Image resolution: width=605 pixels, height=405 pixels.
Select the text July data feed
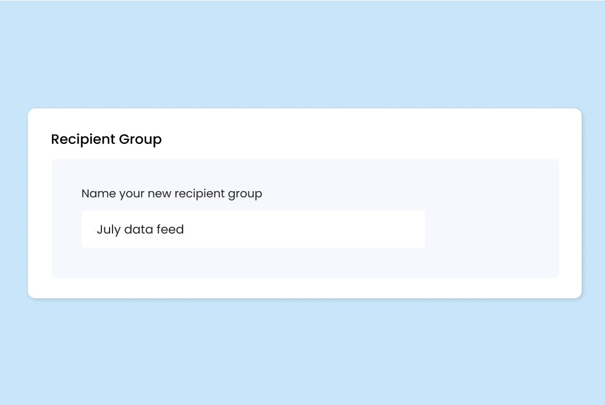click(140, 229)
